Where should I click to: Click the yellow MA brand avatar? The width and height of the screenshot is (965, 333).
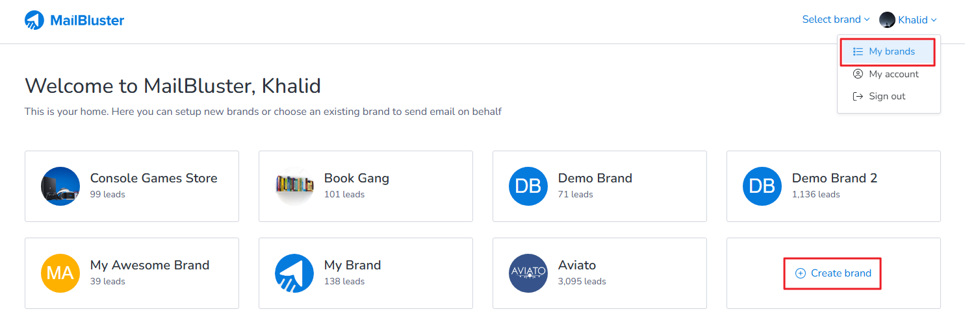click(x=60, y=273)
